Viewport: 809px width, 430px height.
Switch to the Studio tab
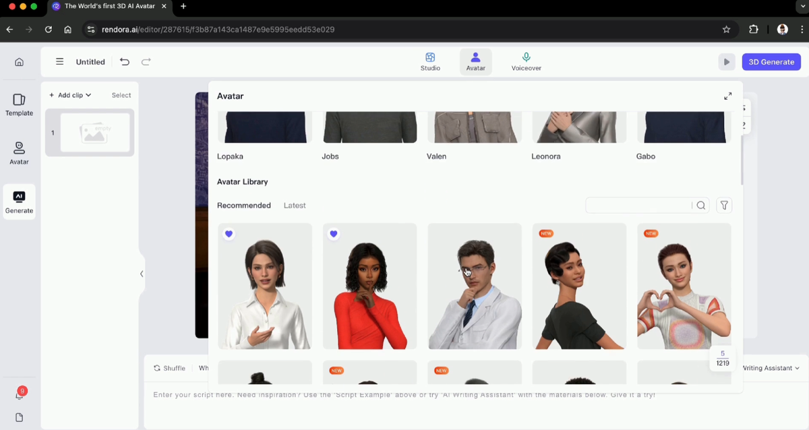coord(430,61)
